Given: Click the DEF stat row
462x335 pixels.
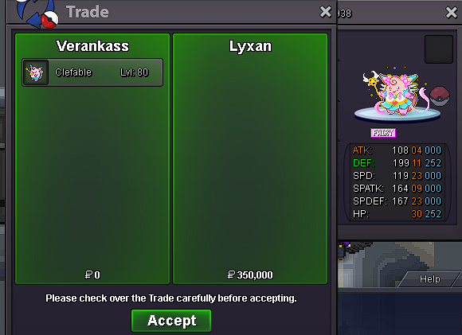Looking at the screenshot, I should coord(397,163).
